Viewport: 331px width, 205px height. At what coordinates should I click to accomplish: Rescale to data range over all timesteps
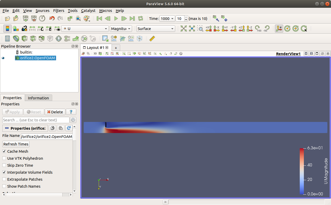coord(49,28)
